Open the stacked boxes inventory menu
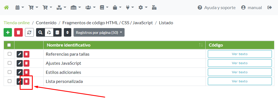 [61, 7]
